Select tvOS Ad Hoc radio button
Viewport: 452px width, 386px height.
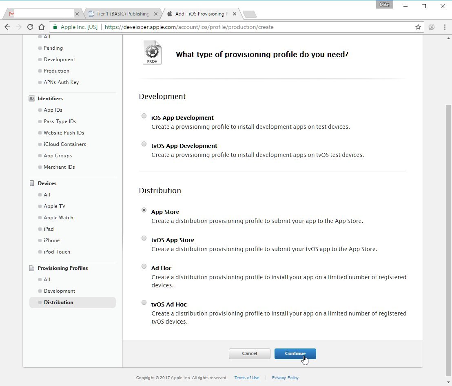pos(144,302)
